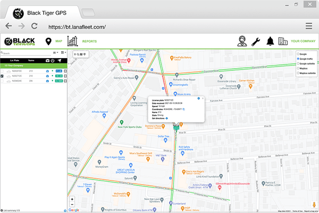The height and width of the screenshot is (213, 319).
Task: Select the Google satellite radio option
Action: (298, 63)
